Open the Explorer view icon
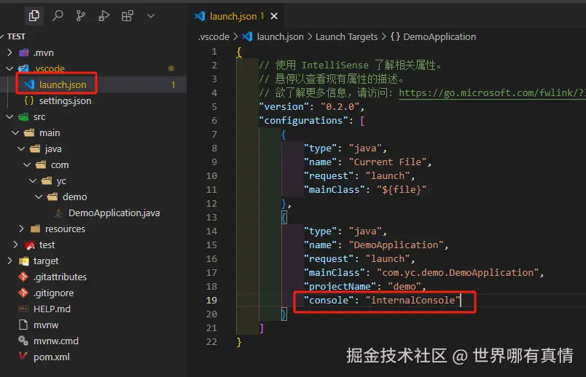586x377 pixels. 34,16
